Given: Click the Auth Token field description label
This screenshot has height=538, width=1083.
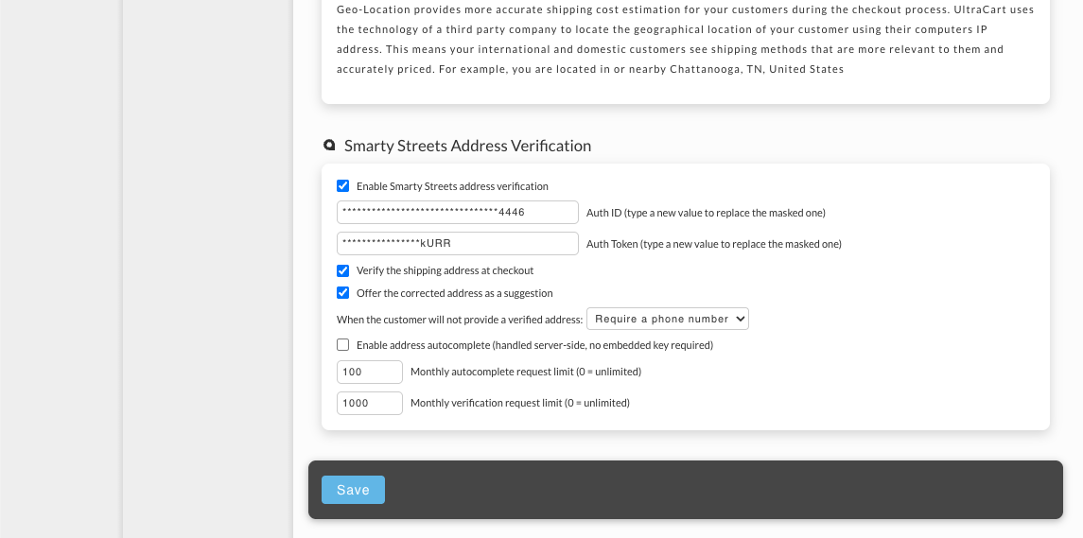Looking at the screenshot, I should coord(714,244).
